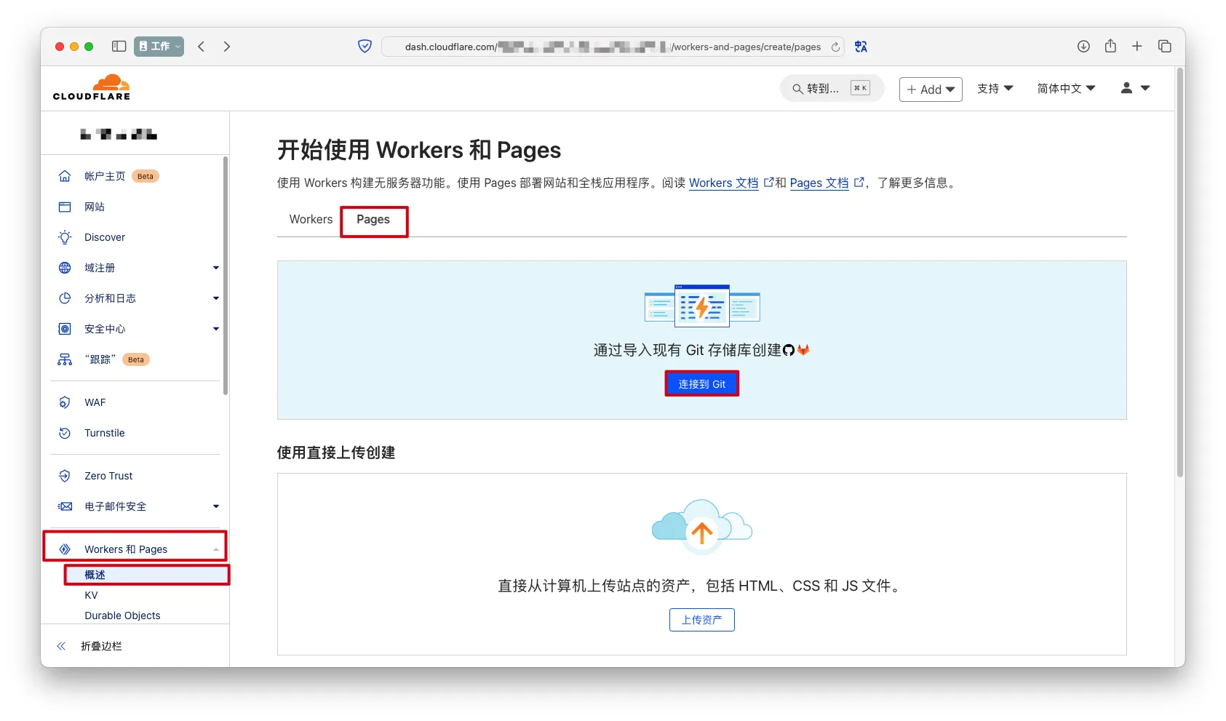Open the 简体中文 language dropdown
The image size is (1226, 721).
point(1066,89)
